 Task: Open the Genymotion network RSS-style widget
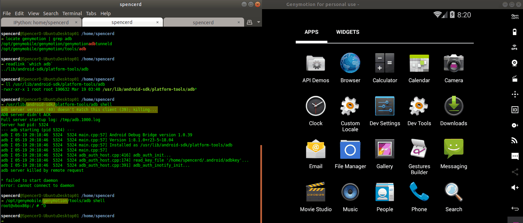click(515, 141)
